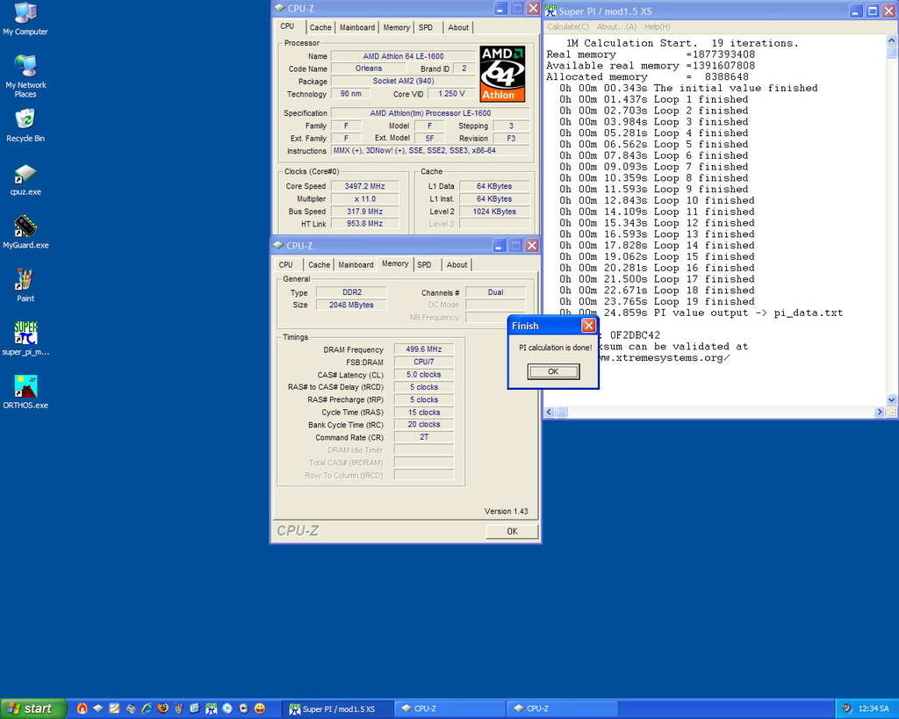Click the AMD Athlon 64 logo in CPU-Z
Viewport: 899px width, 719px height.
point(502,74)
